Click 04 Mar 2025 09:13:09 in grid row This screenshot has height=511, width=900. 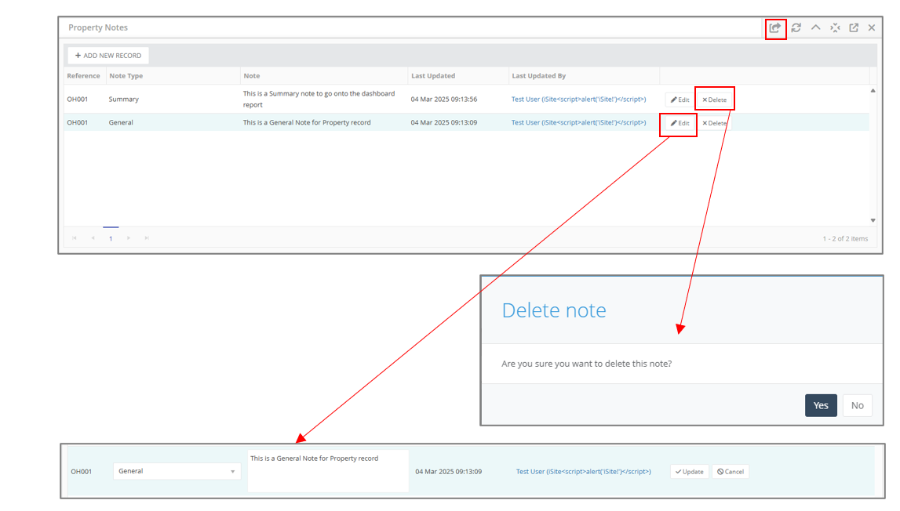[444, 123]
